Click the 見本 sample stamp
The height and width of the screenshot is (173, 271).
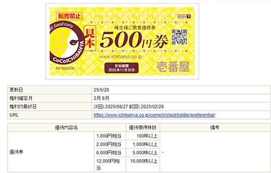pyautogui.click(x=90, y=38)
